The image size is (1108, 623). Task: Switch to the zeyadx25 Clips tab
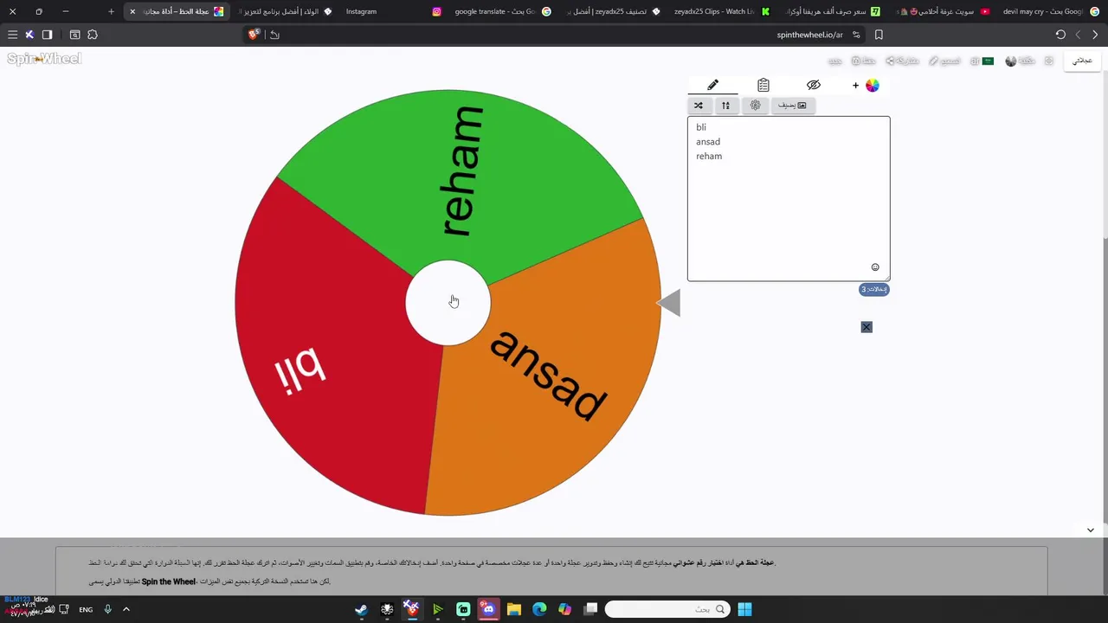click(x=720, y=11)
